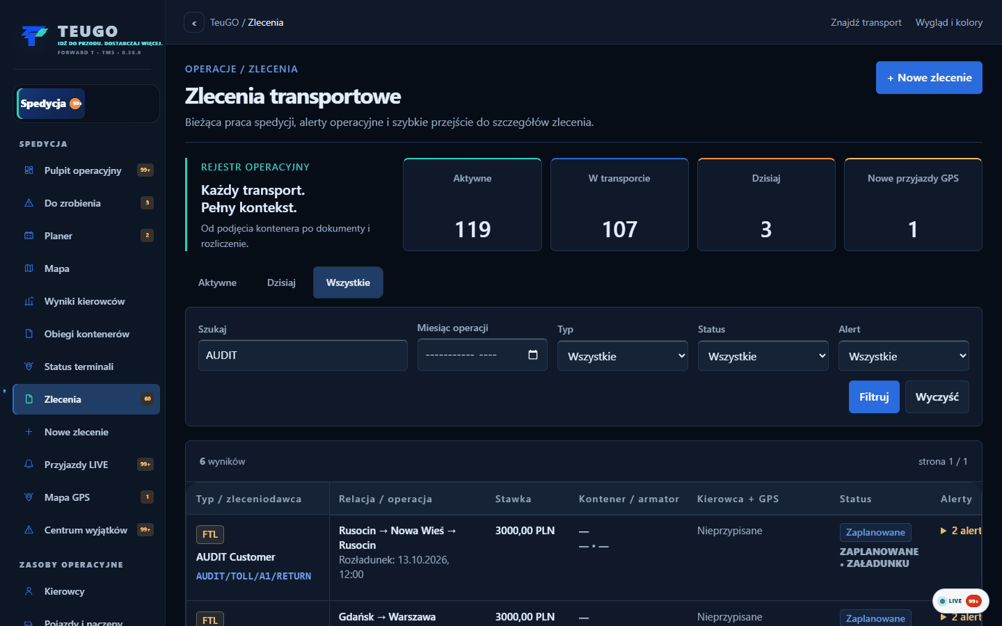Open the Spedycja module switcher

click(x=51, y=104)
